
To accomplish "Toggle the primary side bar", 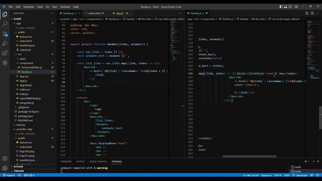I will pos(281,7).
